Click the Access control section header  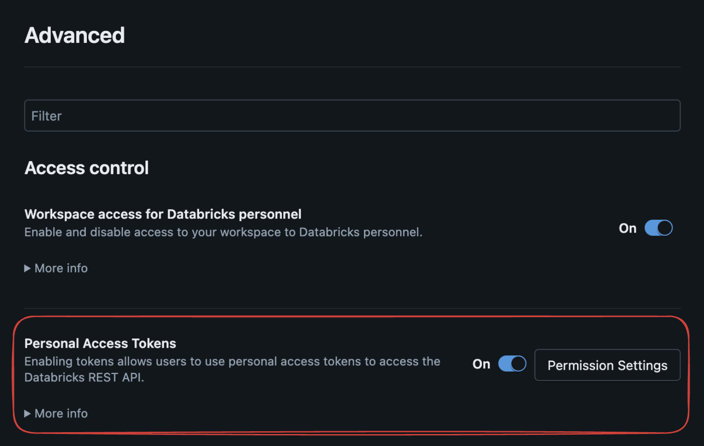pos(86,168)
